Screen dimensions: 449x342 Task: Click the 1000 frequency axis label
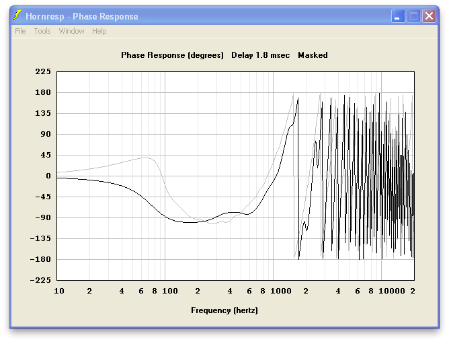(x=281, y=291)
